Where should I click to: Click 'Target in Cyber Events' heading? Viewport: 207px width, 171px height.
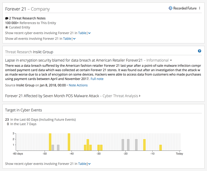(24, 110)
